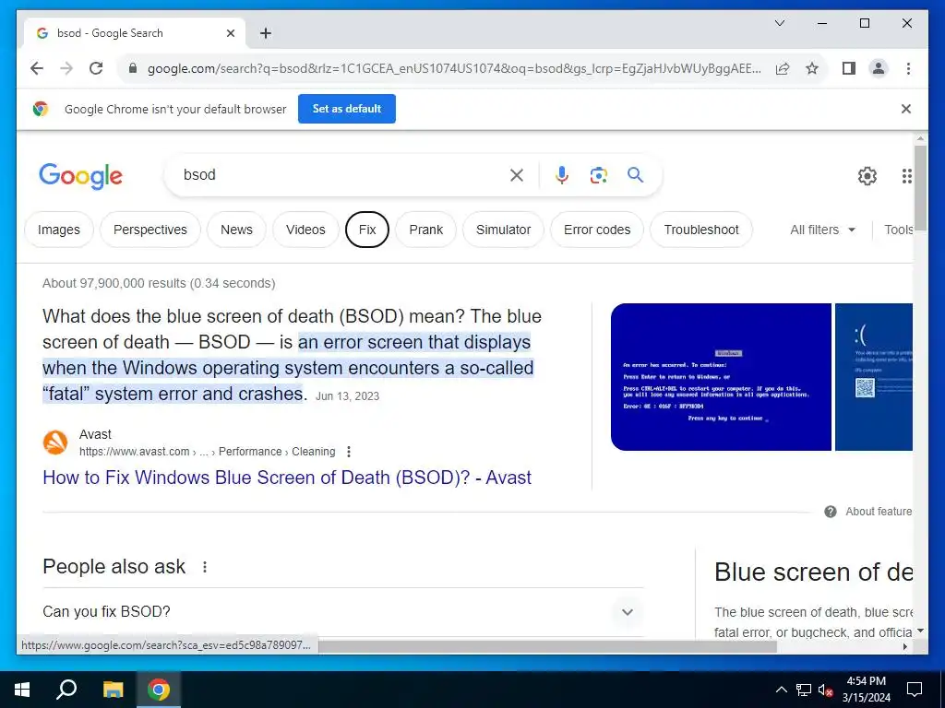
Task: Dismiss the default browser notification bar
Action: [x=906, y=109]
